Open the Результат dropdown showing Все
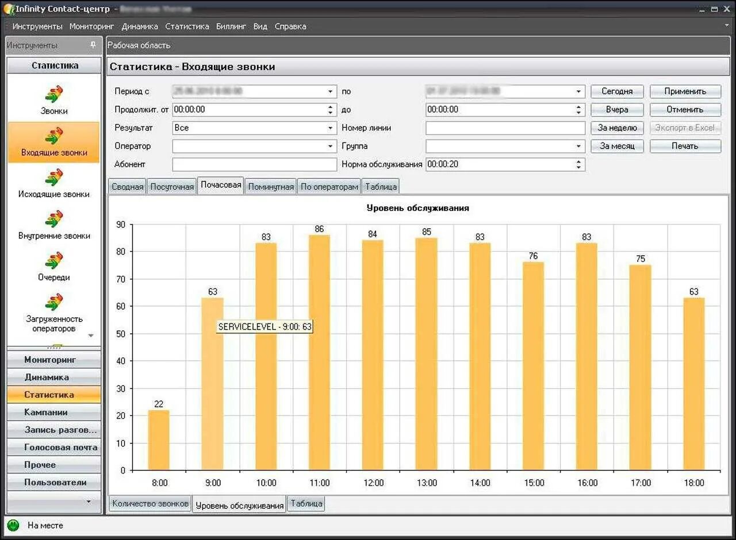 pyautogui.click(x=331, y=128)
